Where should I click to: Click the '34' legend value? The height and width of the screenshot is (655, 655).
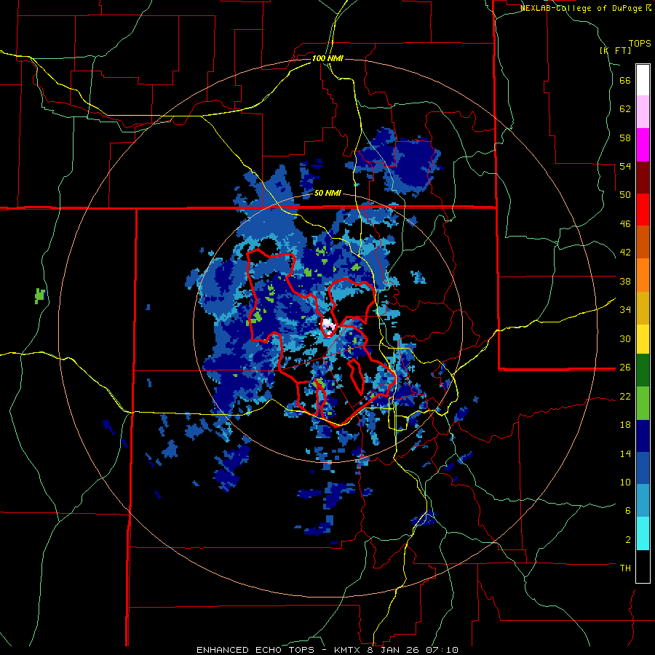pos(625,309)
